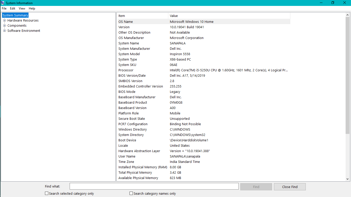The width and height of the screenshot is (351, 197).
Task: Select Components tree item
Action: pyautogui.click(x=17, y=26)
